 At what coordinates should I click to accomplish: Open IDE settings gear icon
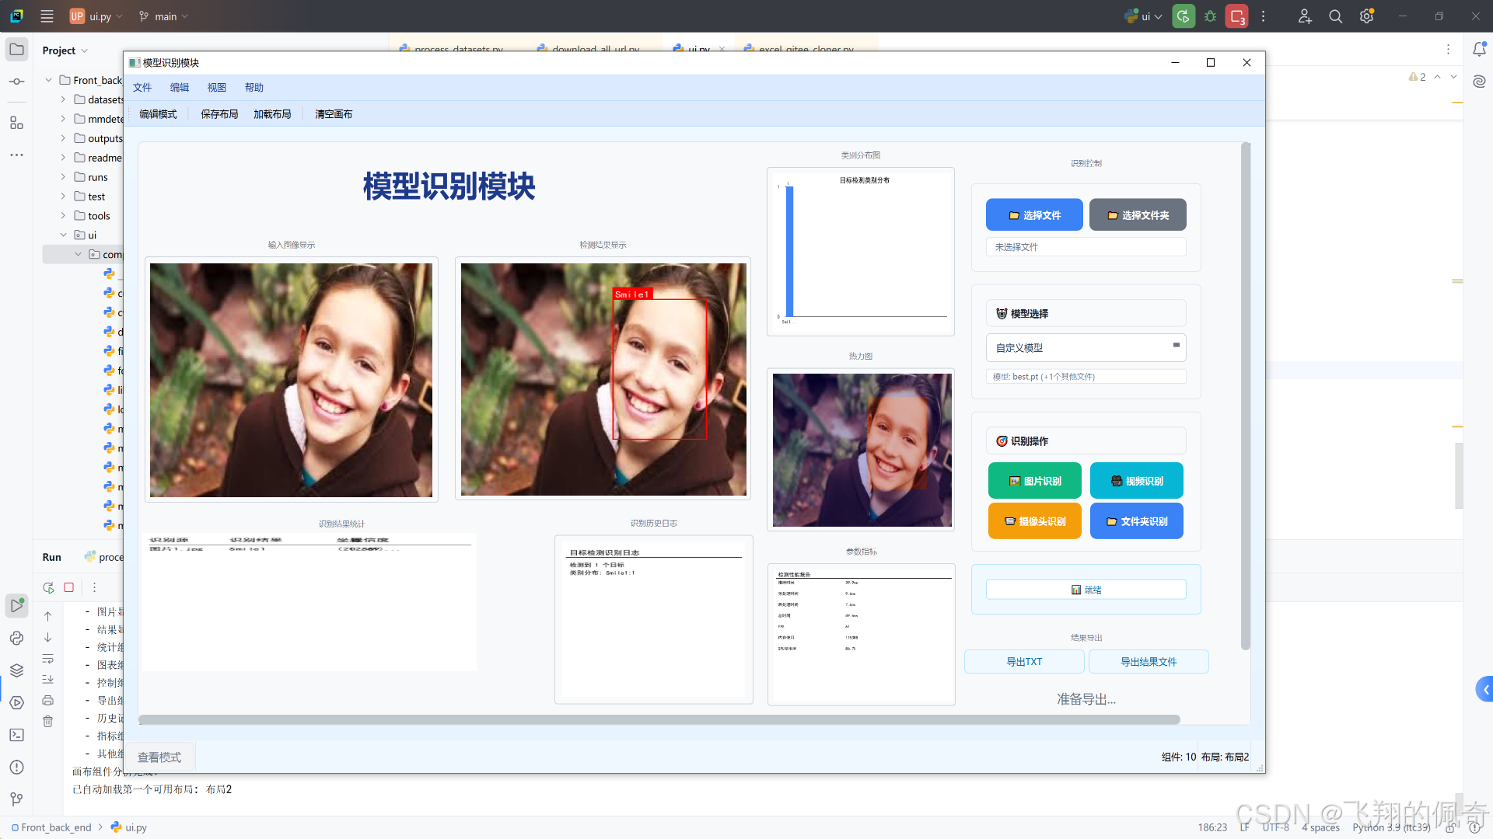pos(1366,16)
